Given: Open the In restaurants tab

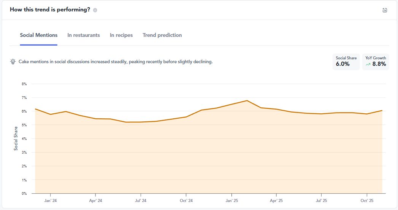Looking at the screenshot, I should pyautogui.click(x=84, y=35).
